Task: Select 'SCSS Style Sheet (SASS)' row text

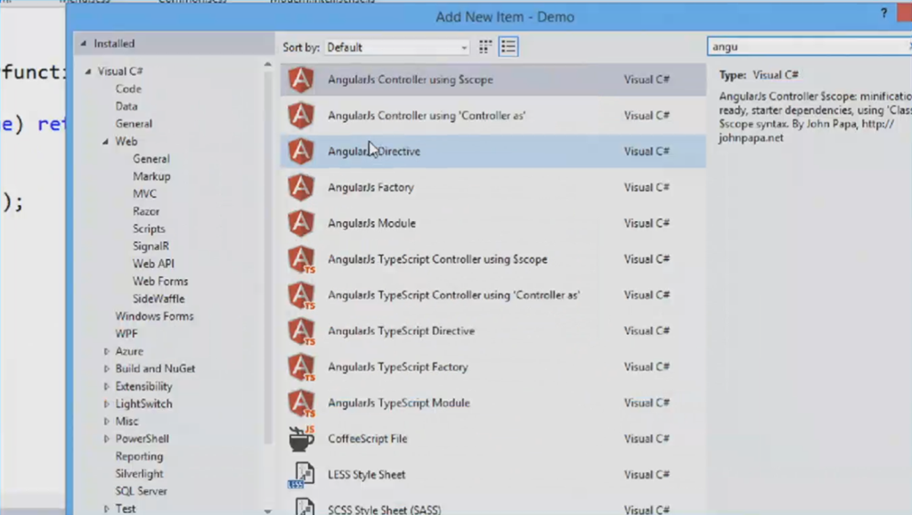Action: click(x=385, y=509)
